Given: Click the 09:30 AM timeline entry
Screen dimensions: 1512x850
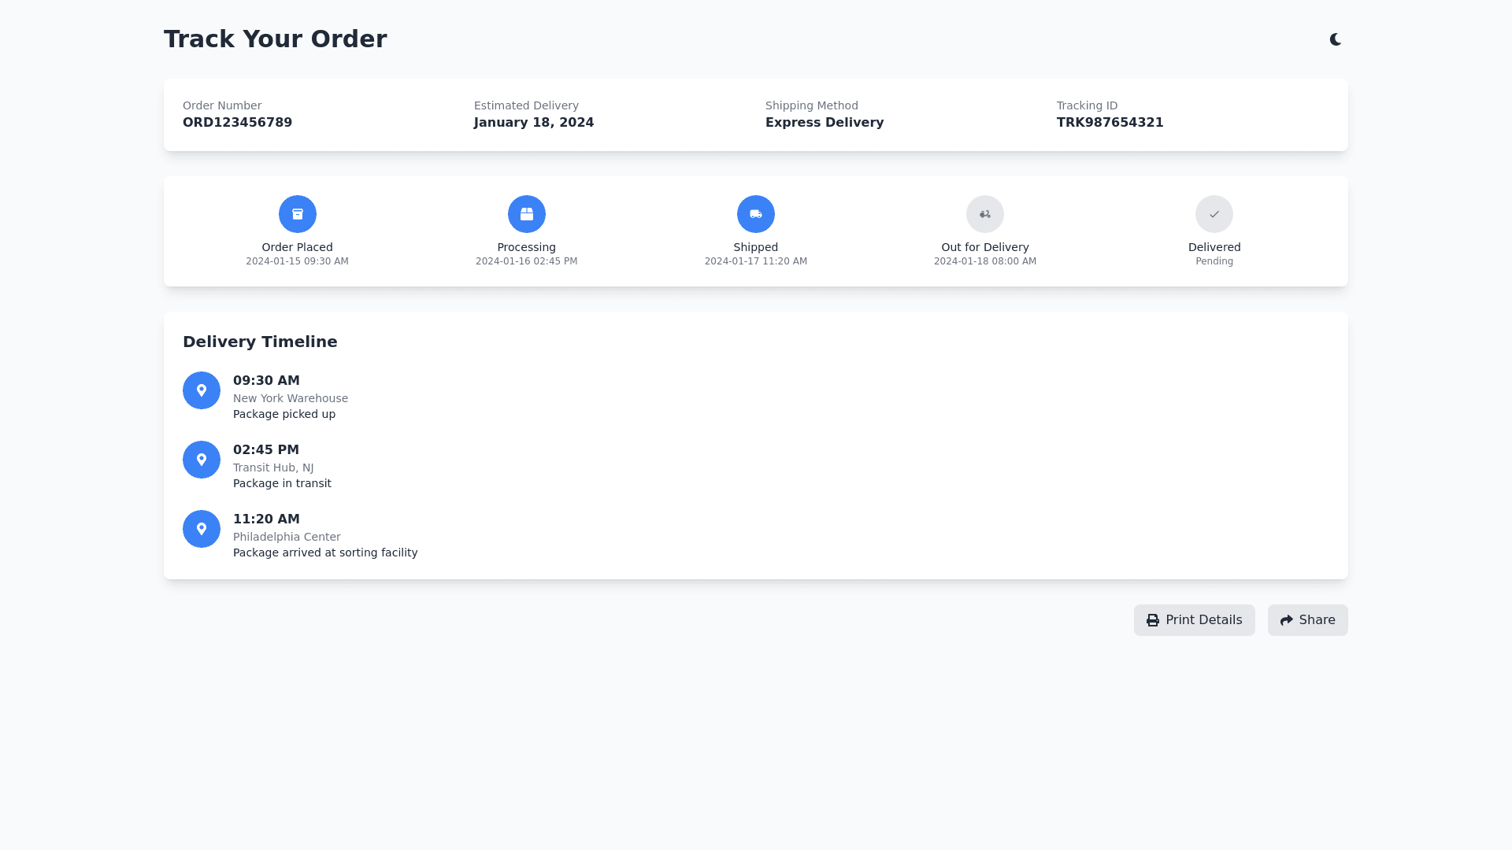Looking at the screenshot, I should [x=266, y=381].
